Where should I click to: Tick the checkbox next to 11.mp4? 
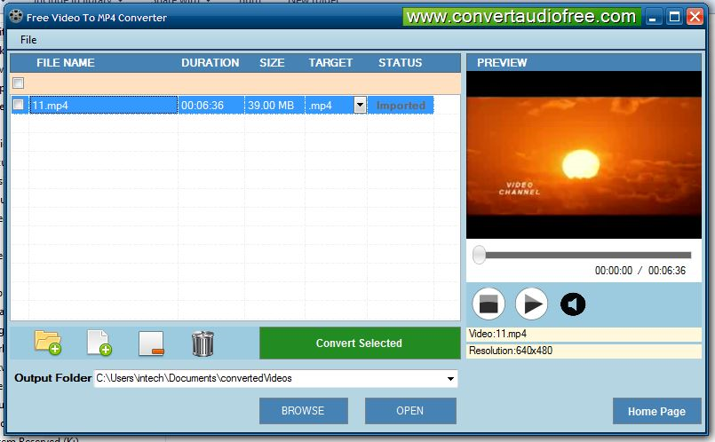click(19, 105)
